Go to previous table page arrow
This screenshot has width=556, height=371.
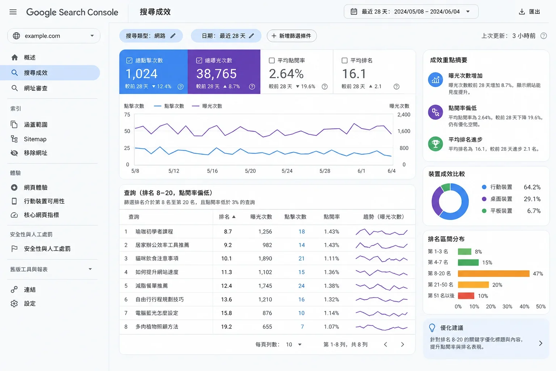click(x=386, y=345)
